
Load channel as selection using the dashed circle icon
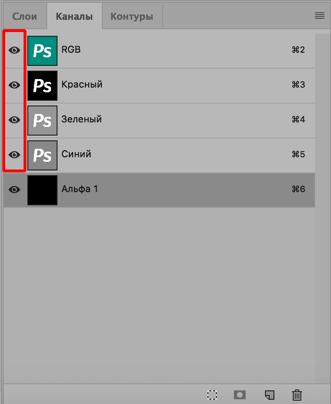[212, 395]
